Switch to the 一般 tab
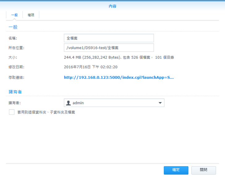This screenshot has height=177, width=225. pos(14,15)
